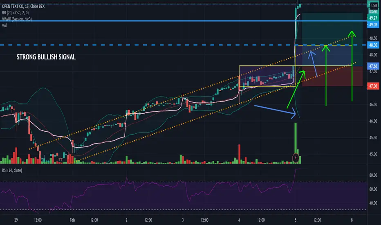
Task: Click the RSI 60.00 scale value
Action: click(x=373, y=189)
